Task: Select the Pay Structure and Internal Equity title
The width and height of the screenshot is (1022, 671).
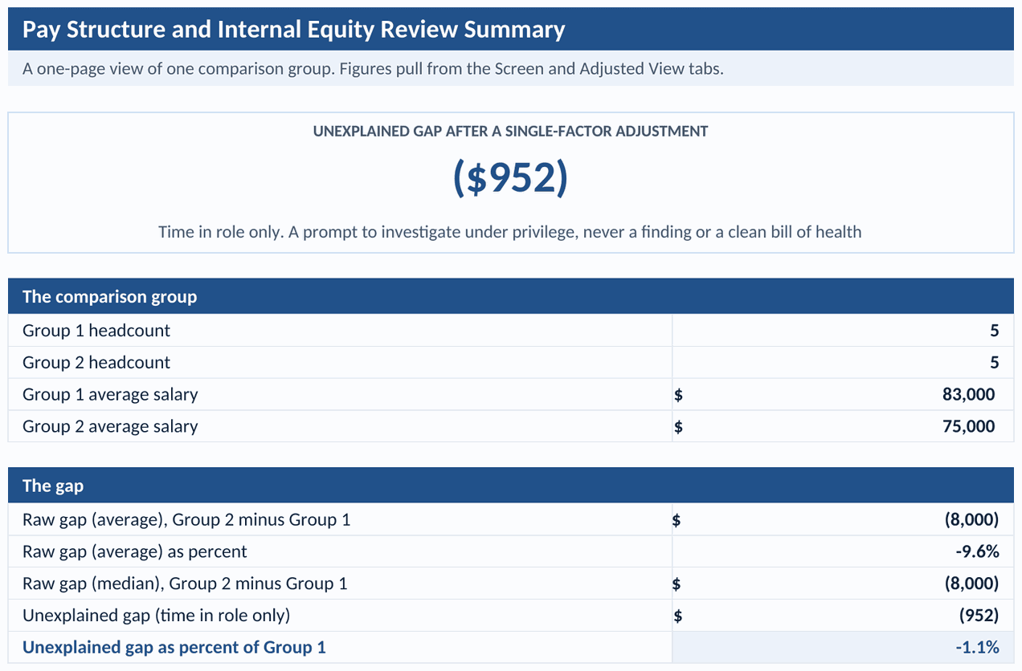Action: [x=293, y=30]
